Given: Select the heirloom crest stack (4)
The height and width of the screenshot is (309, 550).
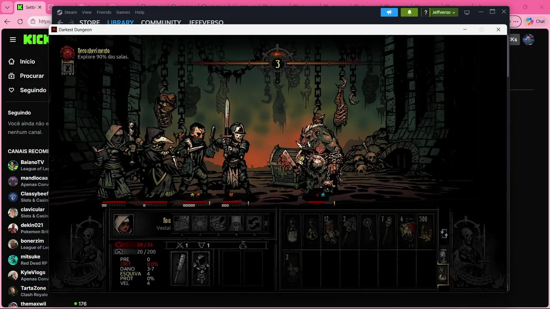Looking at the screenshot, I should coord(406,230).
